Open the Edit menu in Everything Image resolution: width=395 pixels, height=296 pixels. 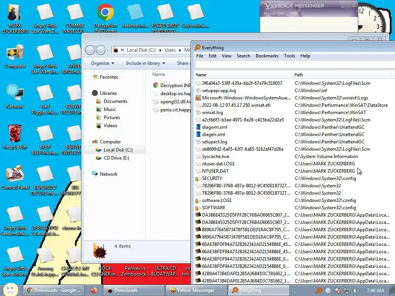click(213, 56)
